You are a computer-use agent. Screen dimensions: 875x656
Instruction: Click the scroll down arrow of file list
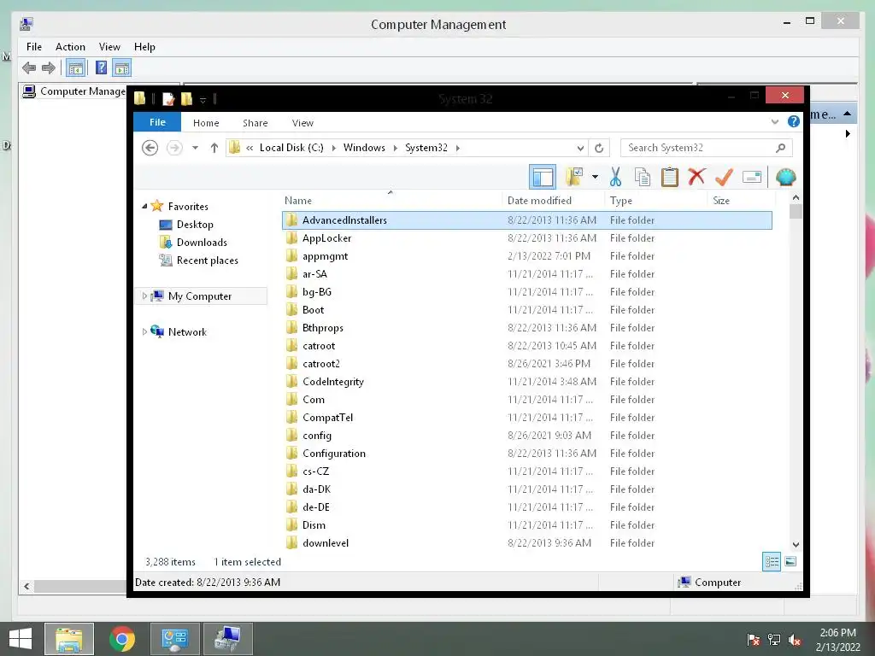[796, 545]
